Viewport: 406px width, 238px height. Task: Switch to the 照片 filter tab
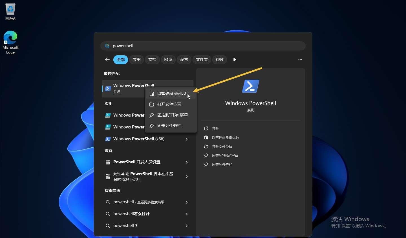pos(219,59)
